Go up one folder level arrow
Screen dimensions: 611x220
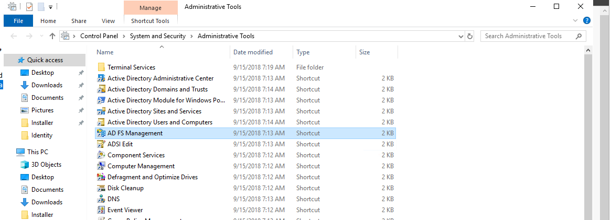click(52, 36)
